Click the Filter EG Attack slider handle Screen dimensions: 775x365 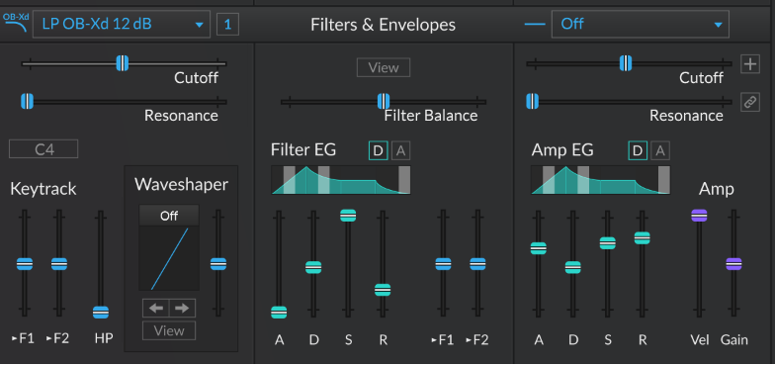coord(279,313)
